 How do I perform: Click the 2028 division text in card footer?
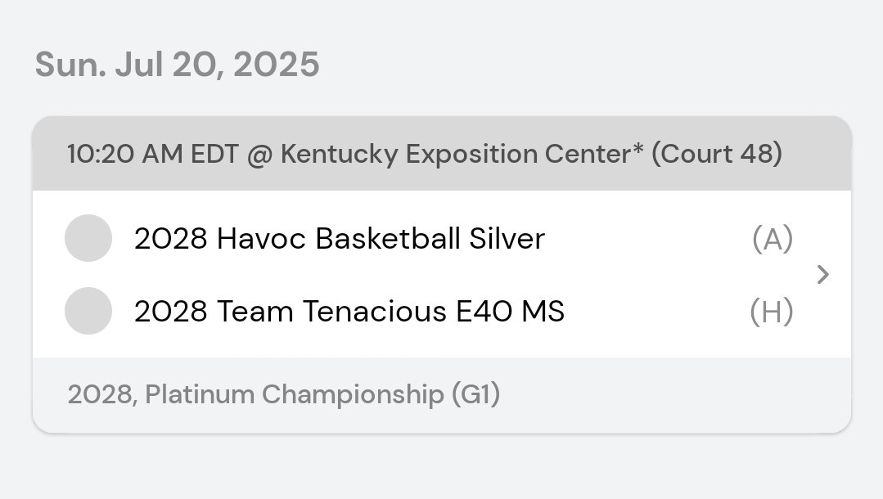101,395
